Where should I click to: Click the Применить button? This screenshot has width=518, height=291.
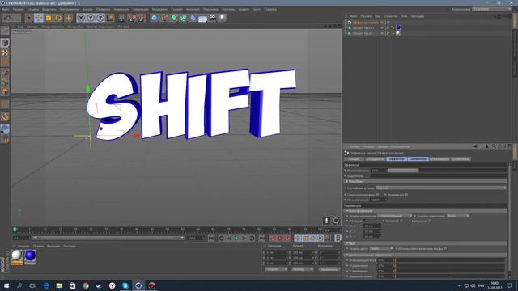tap(329, 269)
